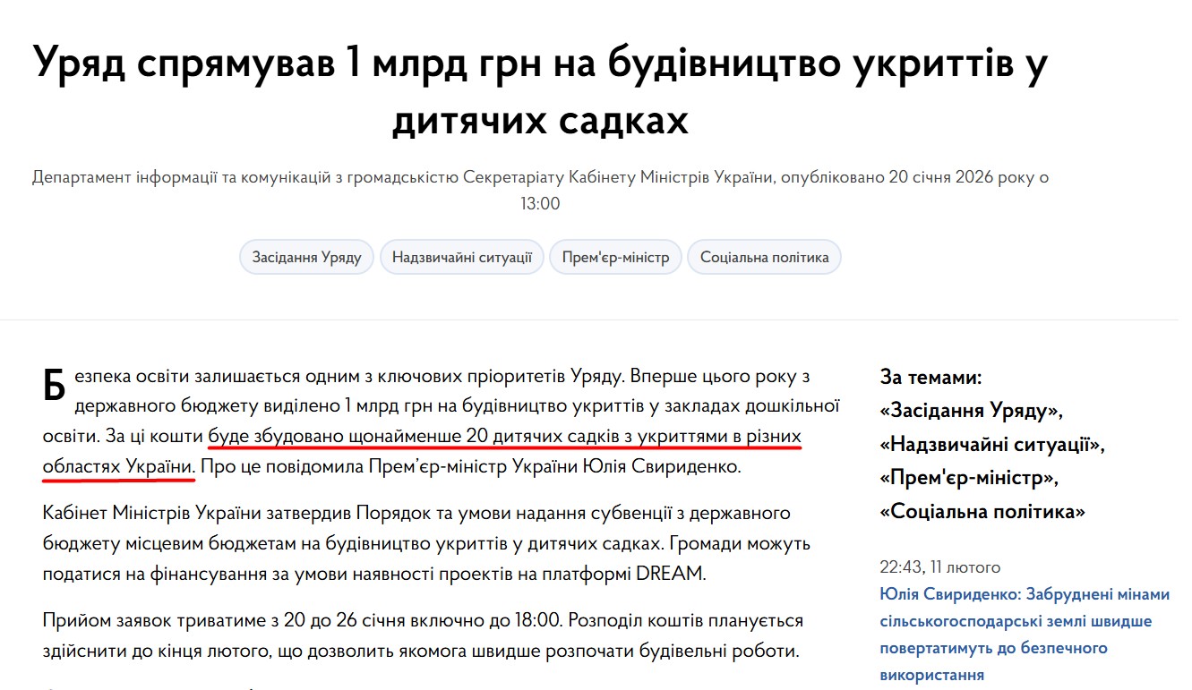Click the paragraph about application deadline 18:00
This screenshot has height=690, width=1192.
[x=421, y=631]
